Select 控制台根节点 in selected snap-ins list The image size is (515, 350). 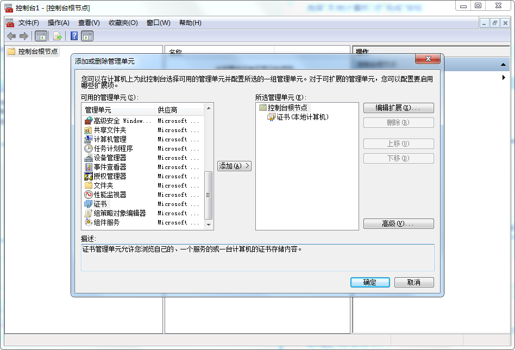click(287, 108)
